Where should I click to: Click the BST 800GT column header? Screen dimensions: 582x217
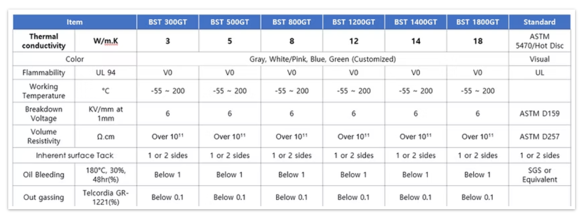(292, 22)
